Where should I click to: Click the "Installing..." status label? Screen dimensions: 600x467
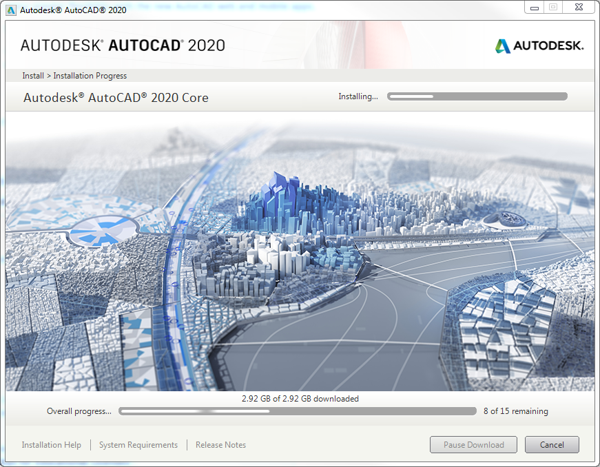point(358,96)
